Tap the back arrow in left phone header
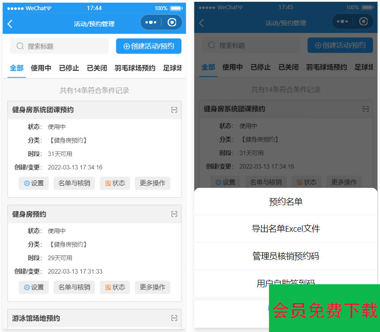 (x=10, y=24)
